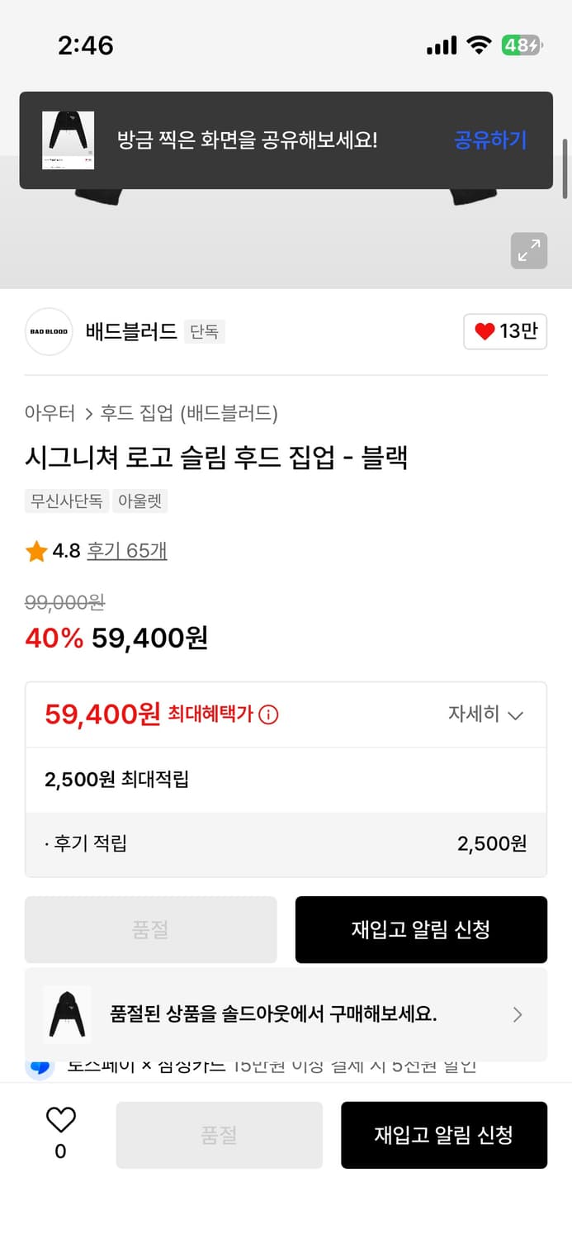Screen dimensions: 572x1239
Task: Open 솔드아웃 purchase link via right chevron
Action: [x=518, y=1014]
